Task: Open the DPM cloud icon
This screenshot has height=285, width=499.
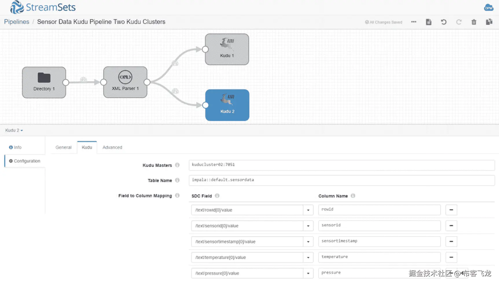Action: point(489,8)
